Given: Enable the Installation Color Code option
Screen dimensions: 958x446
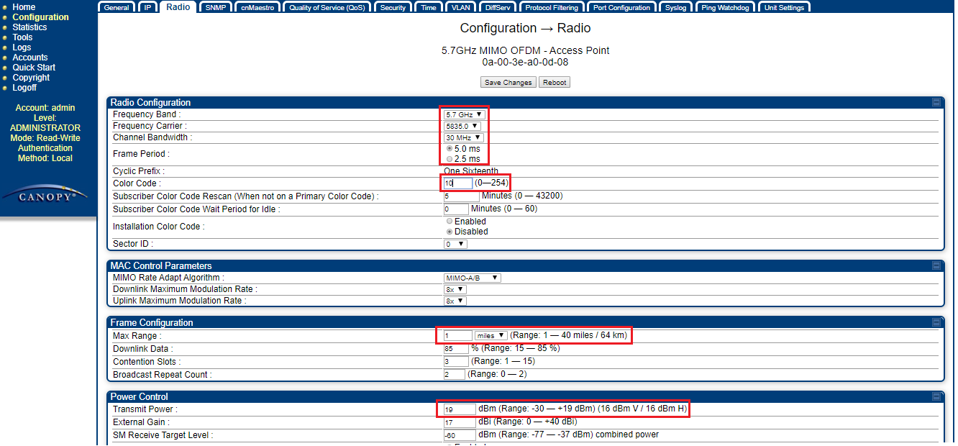Looking at the screenshot, I should [x=450, y=222].
